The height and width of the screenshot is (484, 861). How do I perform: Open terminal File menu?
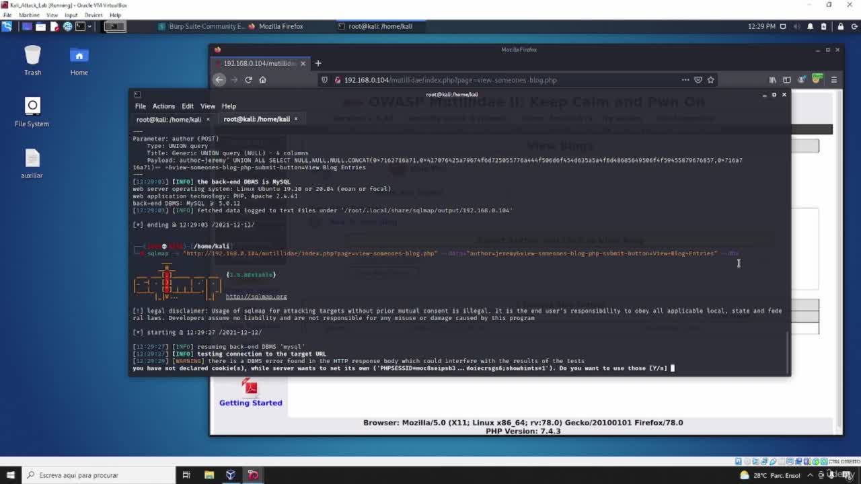click(140, 106)
